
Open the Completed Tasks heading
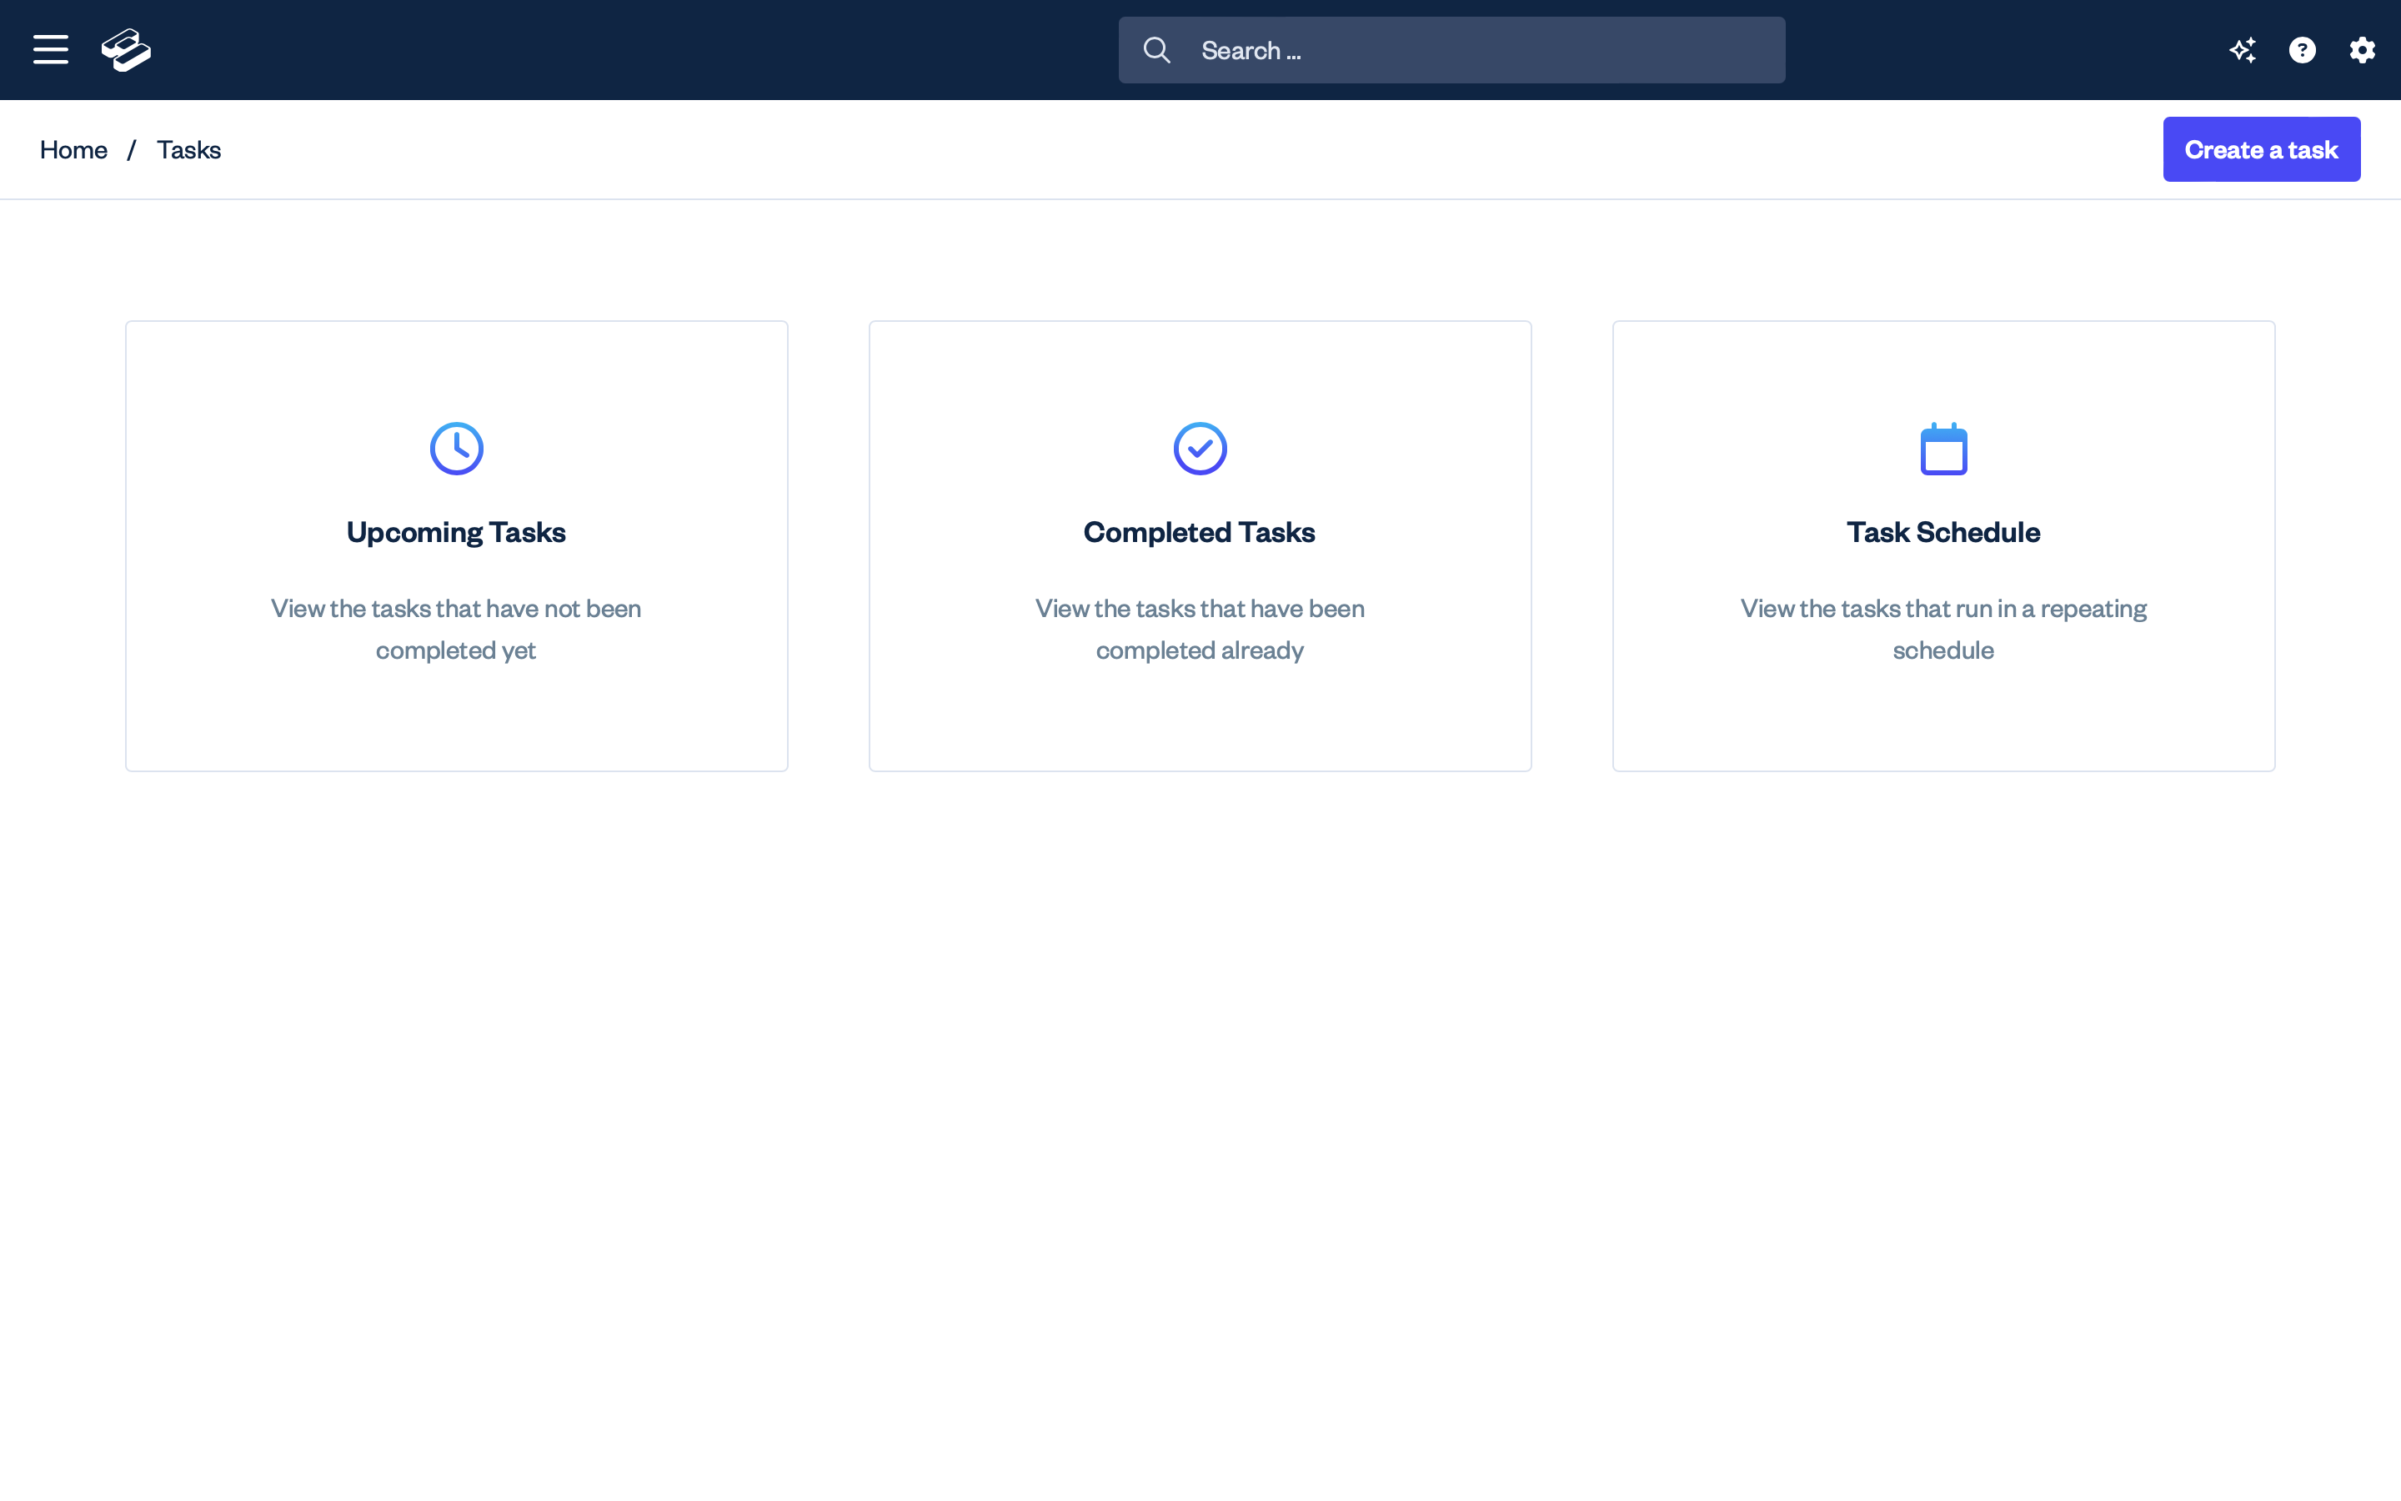point(1200,532)
